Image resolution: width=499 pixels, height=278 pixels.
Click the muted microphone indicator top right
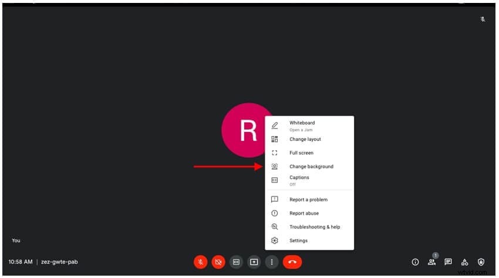[483, 19]
